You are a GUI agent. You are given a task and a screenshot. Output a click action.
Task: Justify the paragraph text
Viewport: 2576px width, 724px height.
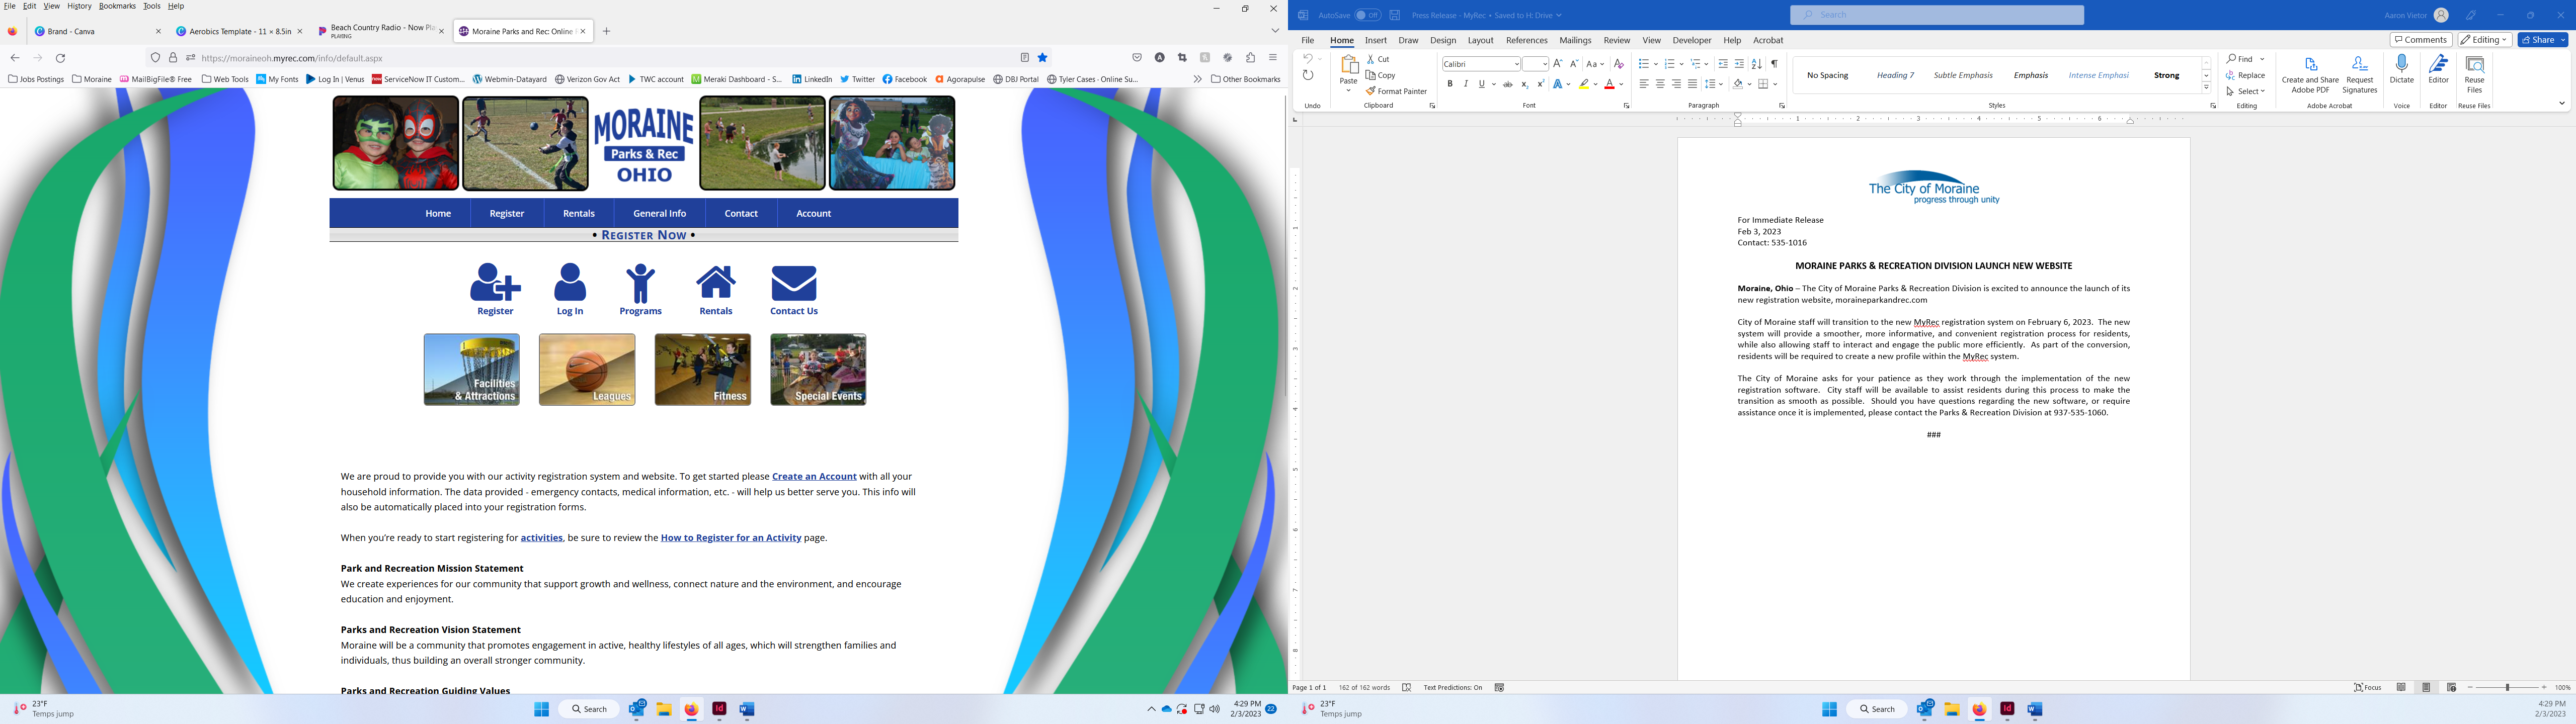[x=1692, y=84]
